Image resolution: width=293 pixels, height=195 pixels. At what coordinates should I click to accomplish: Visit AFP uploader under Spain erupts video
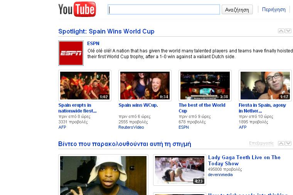click(x=62, y=127)
